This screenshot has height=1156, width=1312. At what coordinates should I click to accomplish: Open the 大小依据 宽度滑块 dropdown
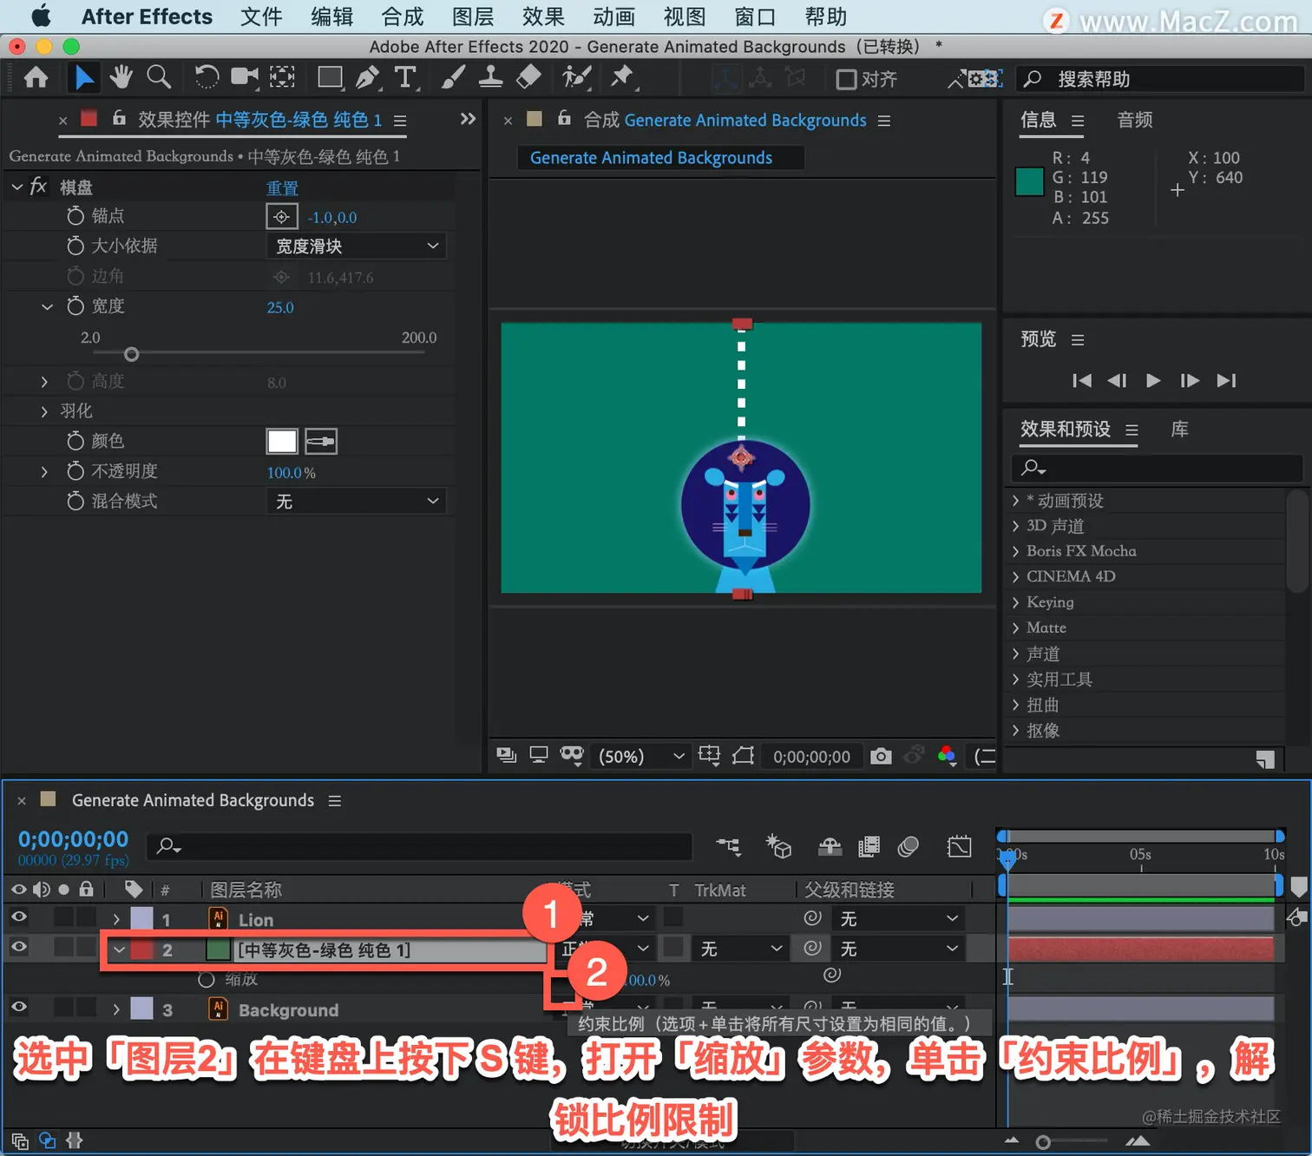pos(356,246)
